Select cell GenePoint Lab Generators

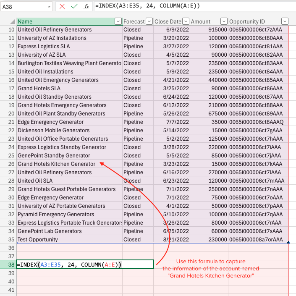pyautogui.click(x=69, y=231)
